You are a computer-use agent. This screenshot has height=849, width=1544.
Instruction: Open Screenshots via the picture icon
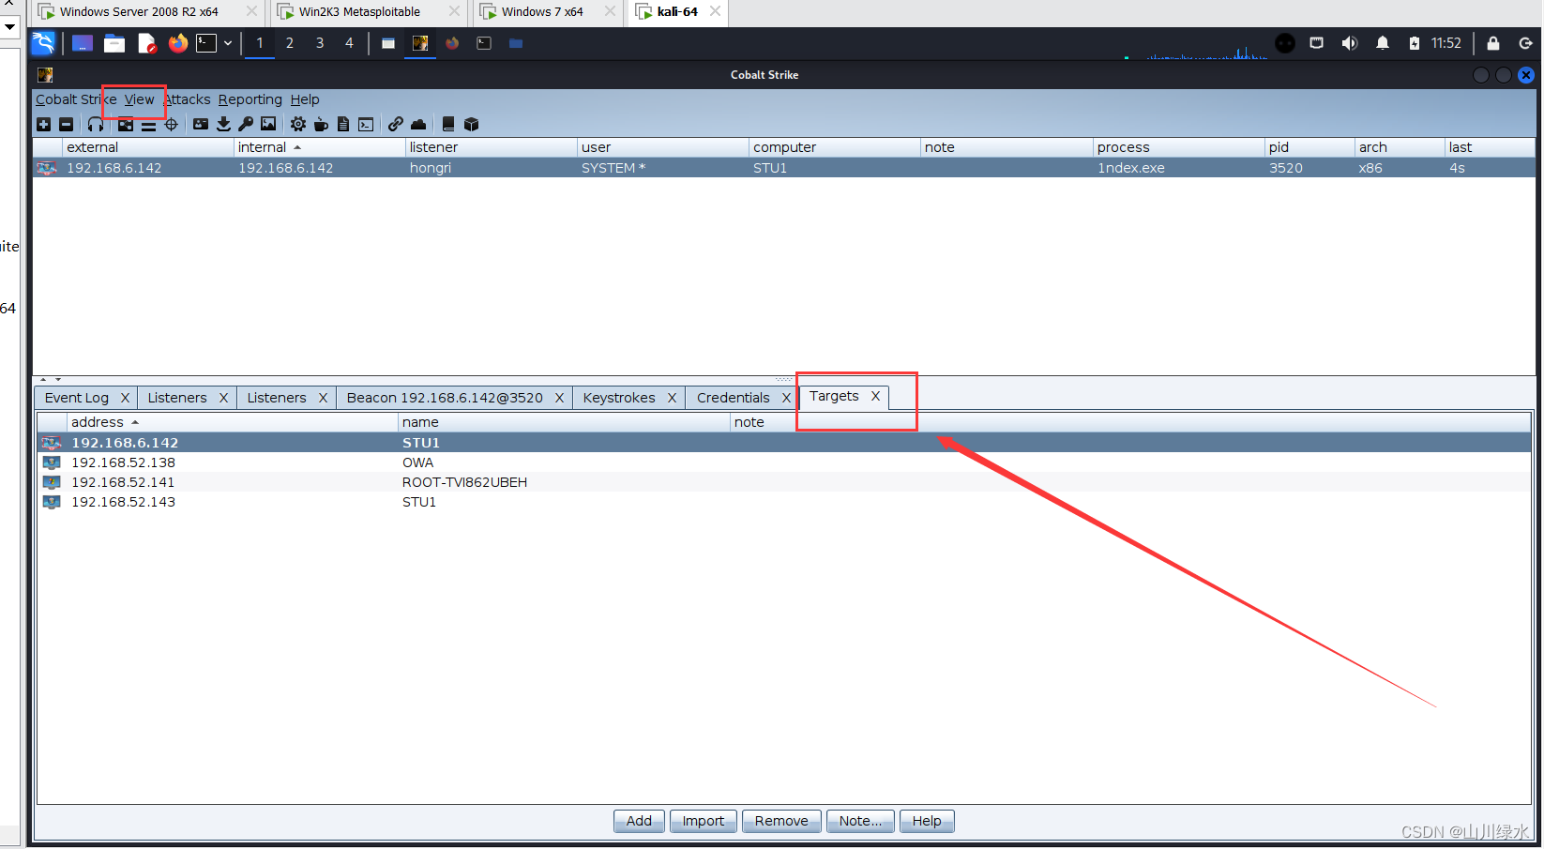(x=268, y=124)
